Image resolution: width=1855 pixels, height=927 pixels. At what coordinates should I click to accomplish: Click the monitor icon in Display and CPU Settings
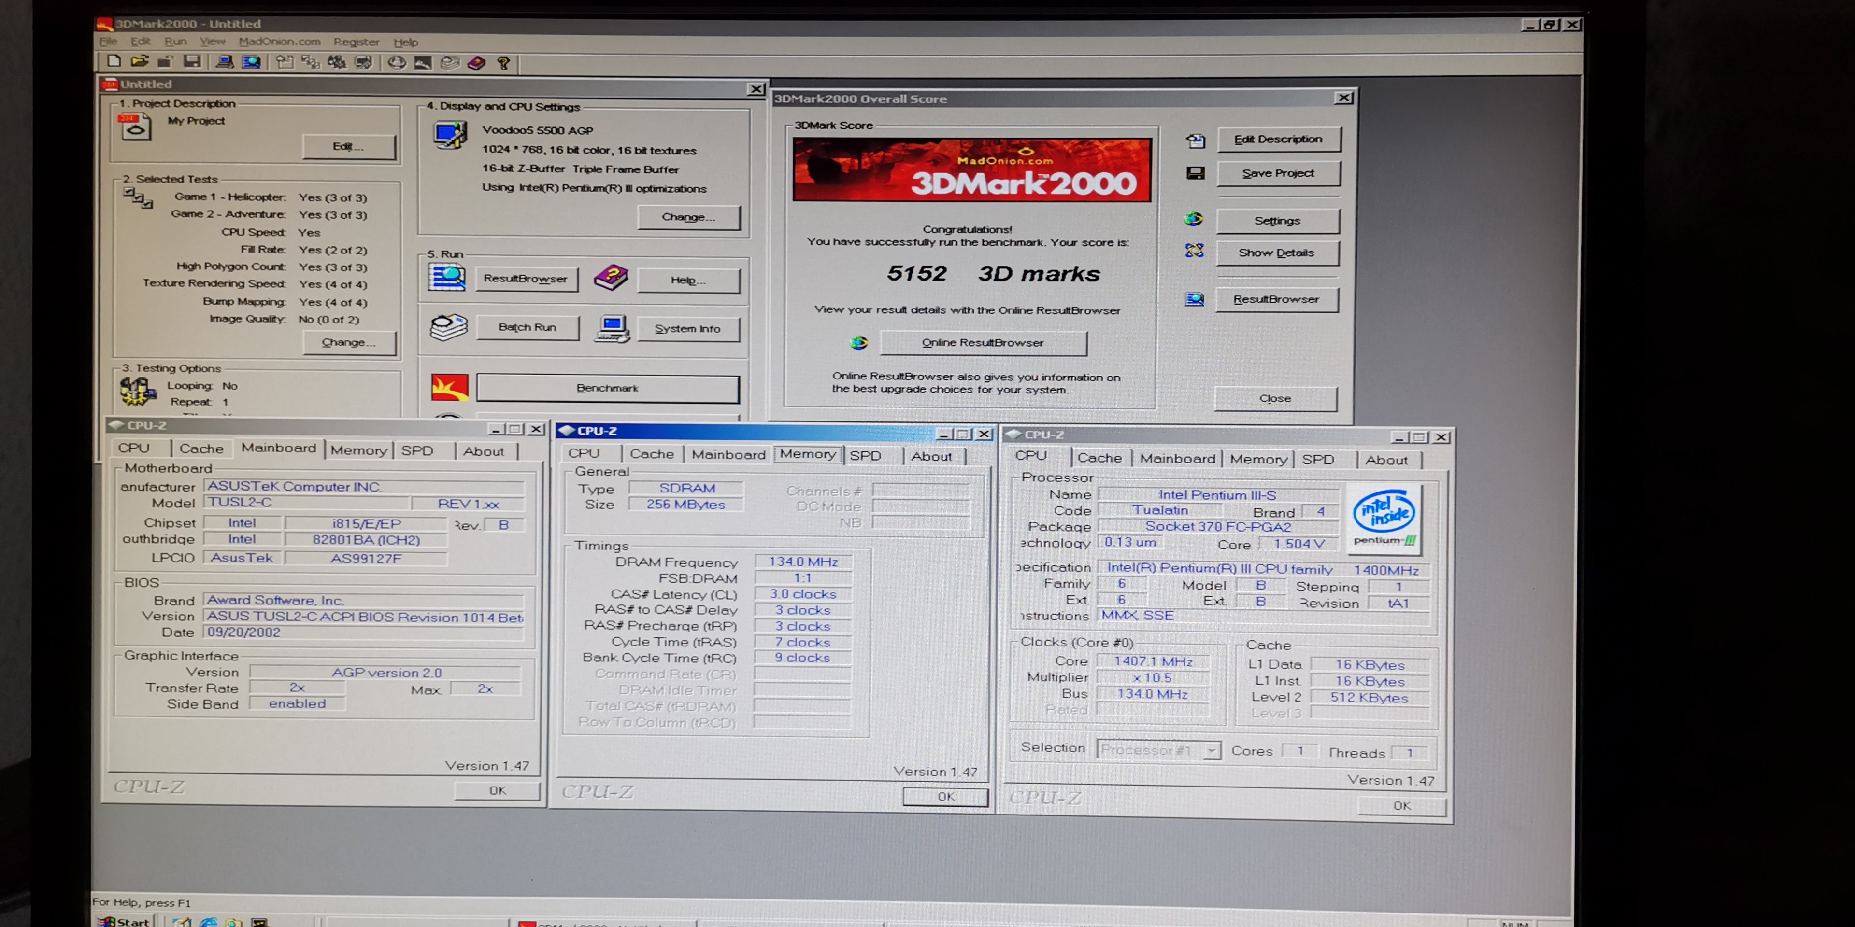450,135
